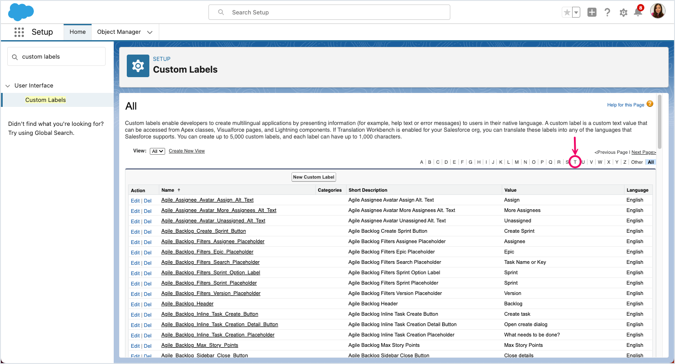The width and height of the screenshot is (675, 364).
Task: Filter labels by letter T
Action: [575, 162]
